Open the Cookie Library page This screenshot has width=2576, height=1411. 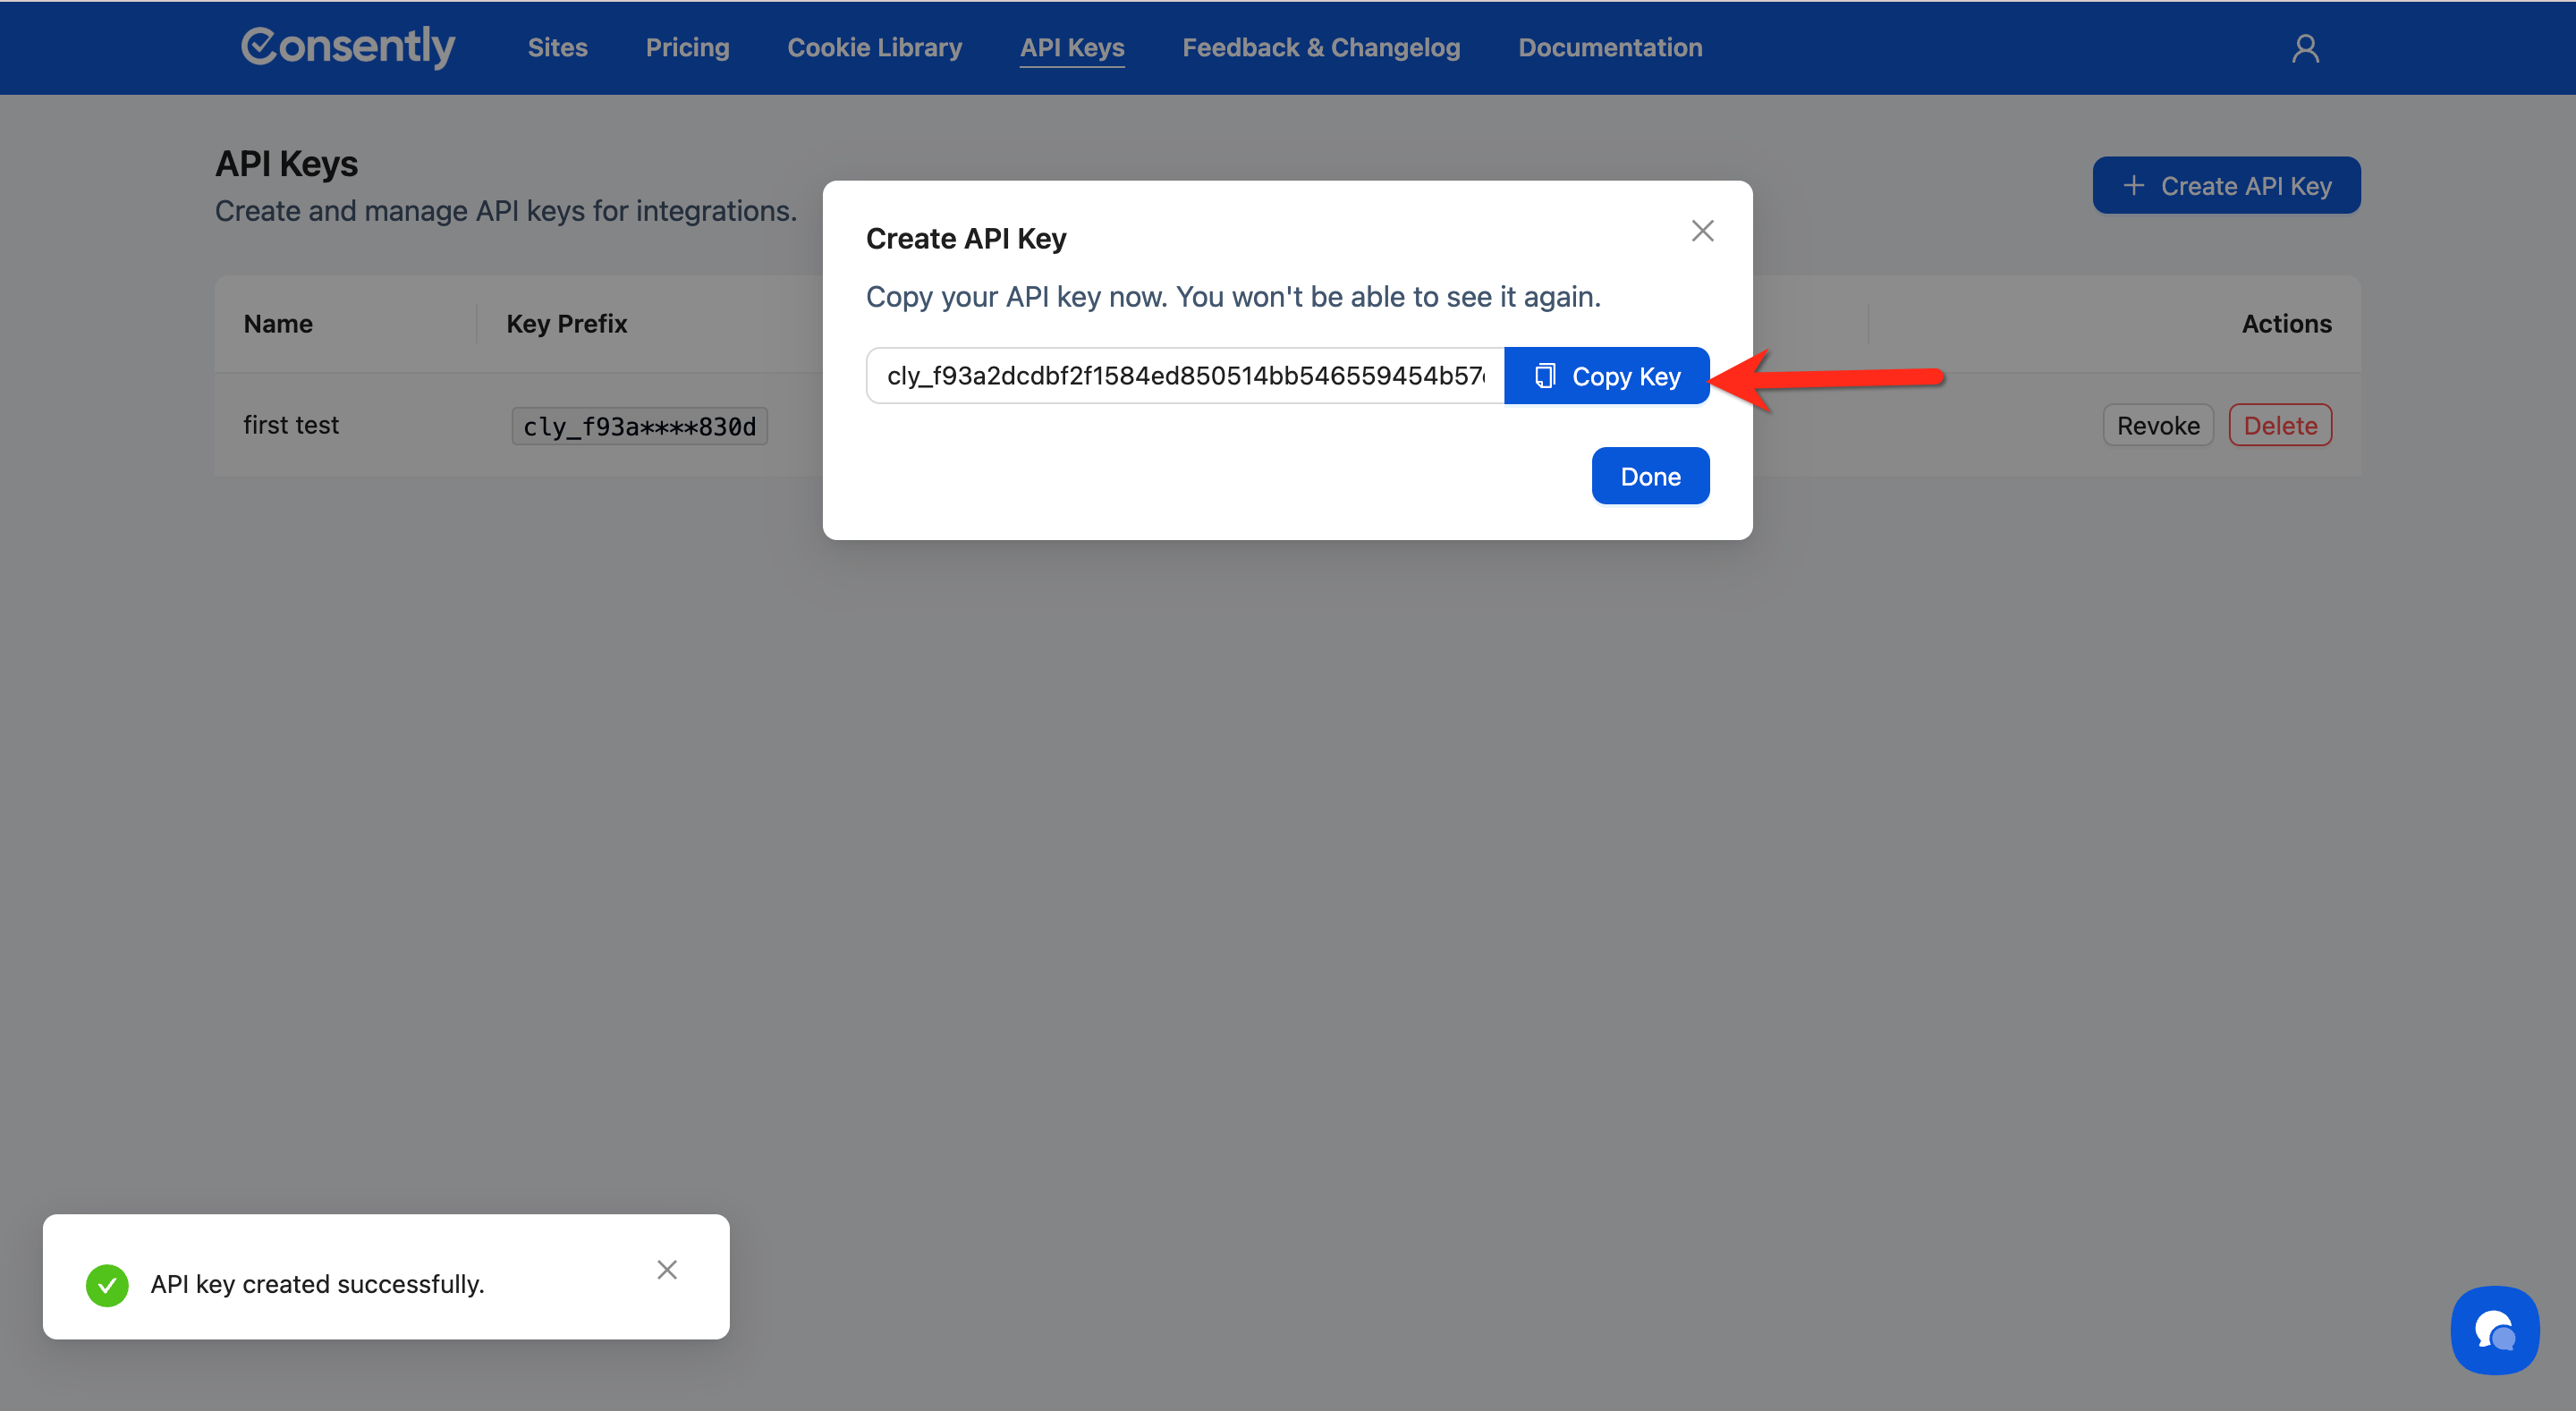874,48
